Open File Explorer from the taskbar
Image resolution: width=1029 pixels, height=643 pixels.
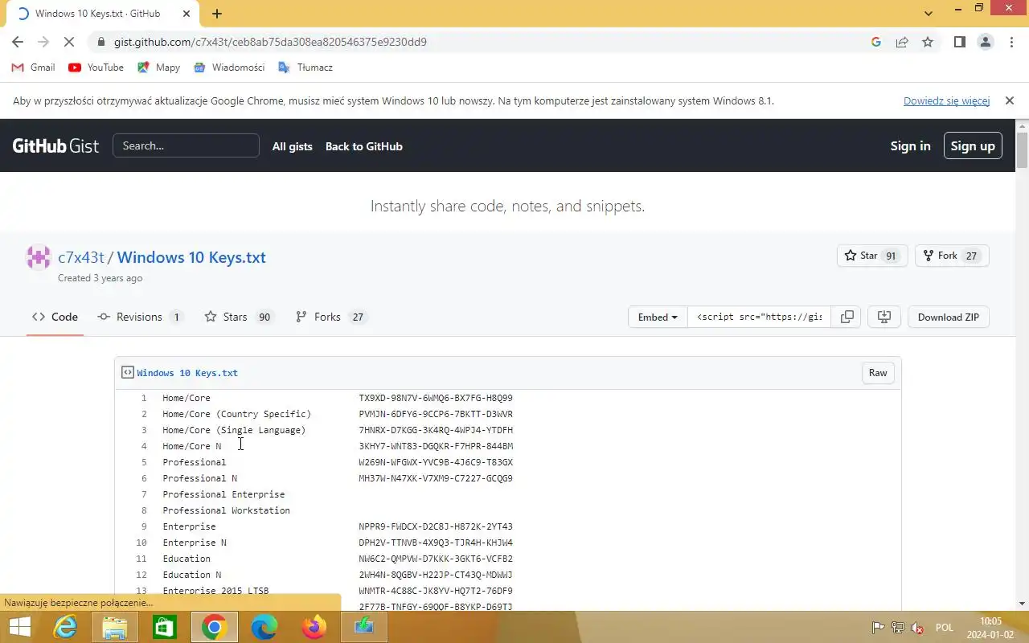point(115,627)
